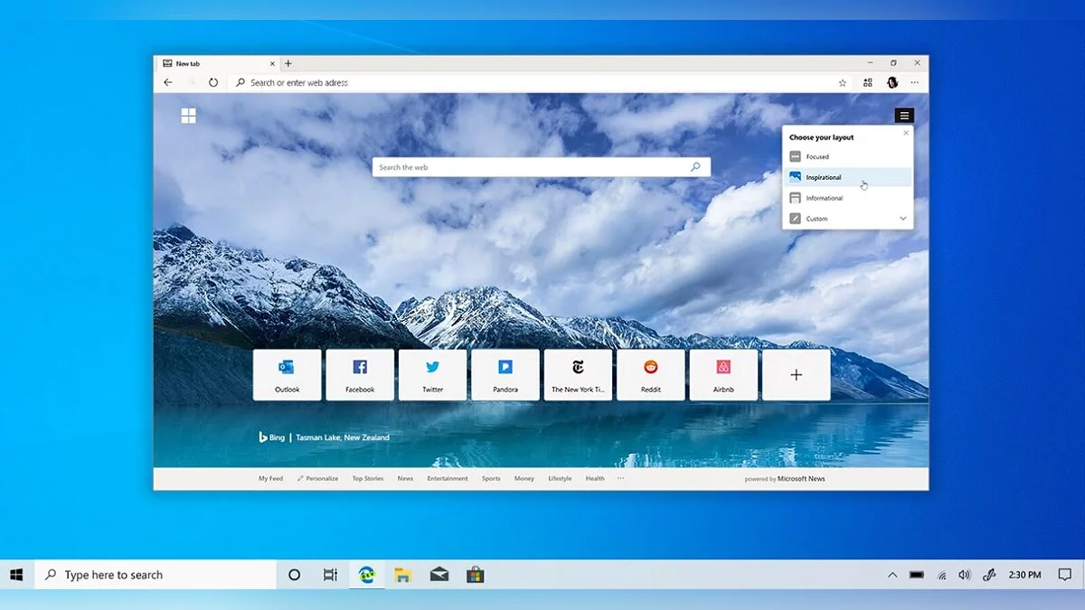This screenshot has height=610, width=1085.
Task: Select the Focused layout option
Action: pyautogui.click(x=817, y=157)
